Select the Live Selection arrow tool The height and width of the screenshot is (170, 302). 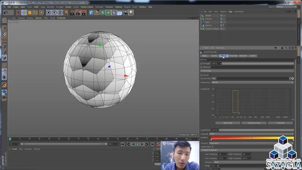pyautogui.click(x=18, y=13)
